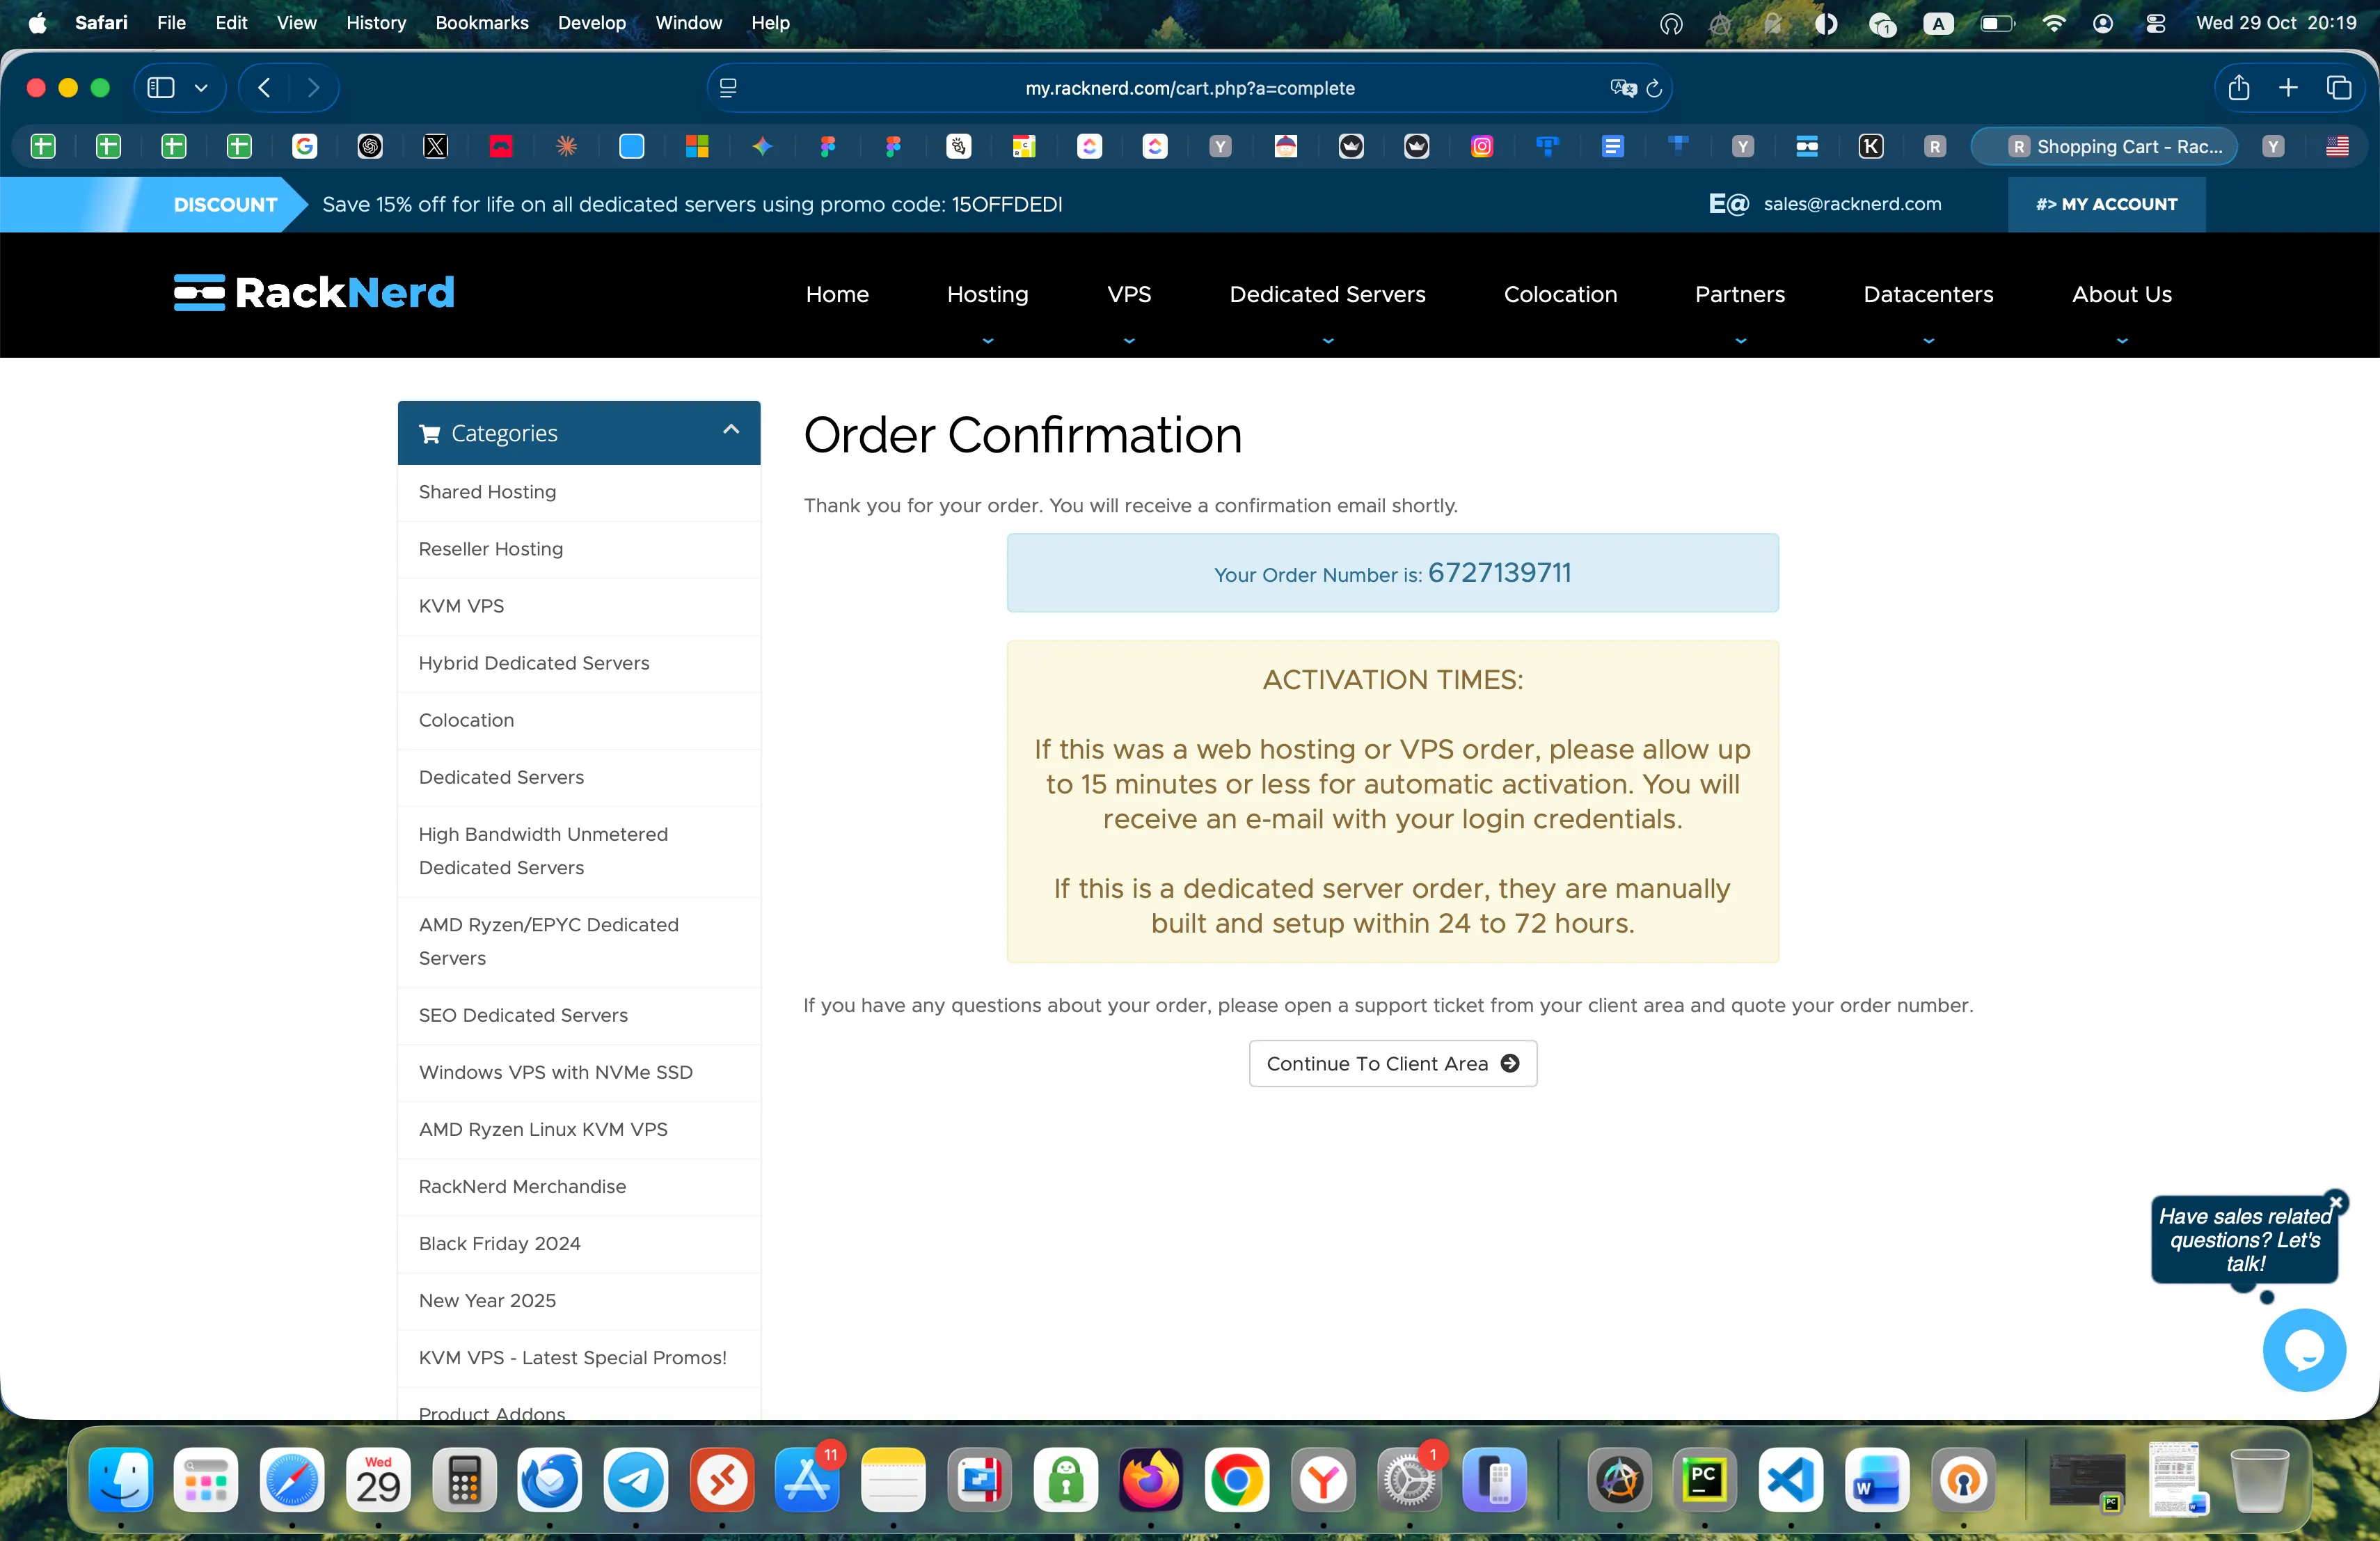Open Colocation in the top navigation bar

1560,295
